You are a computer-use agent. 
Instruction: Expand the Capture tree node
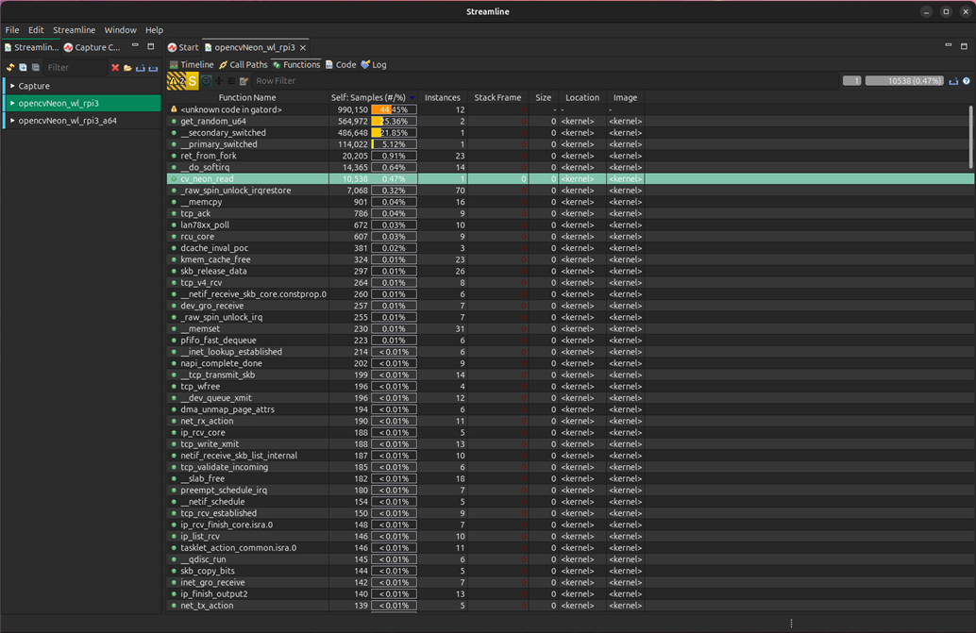(12, 86)
